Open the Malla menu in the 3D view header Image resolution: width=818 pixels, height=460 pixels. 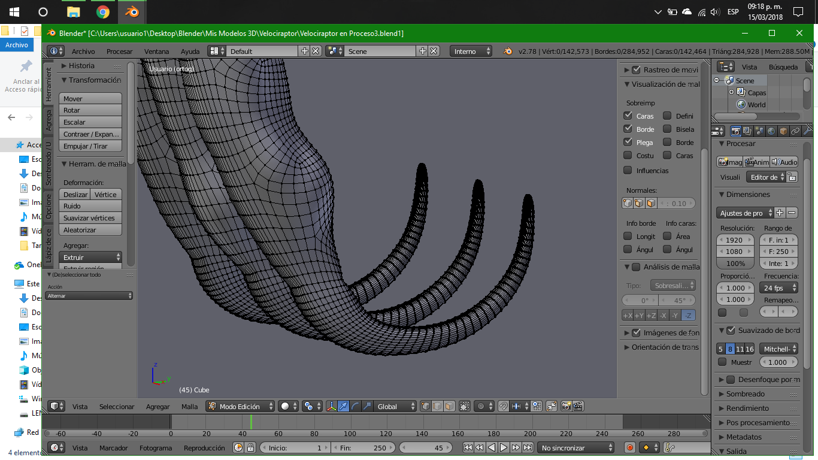pos(189,406)
